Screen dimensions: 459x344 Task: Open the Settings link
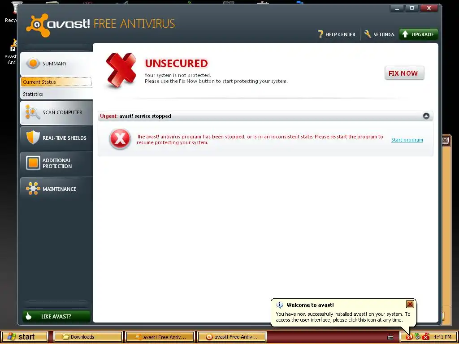pos(379,34)
